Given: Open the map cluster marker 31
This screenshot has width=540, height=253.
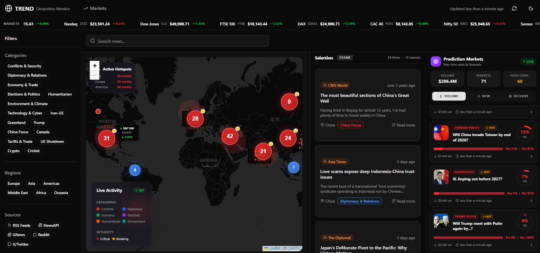Looking at the screenshot, I should coord(107,138).
